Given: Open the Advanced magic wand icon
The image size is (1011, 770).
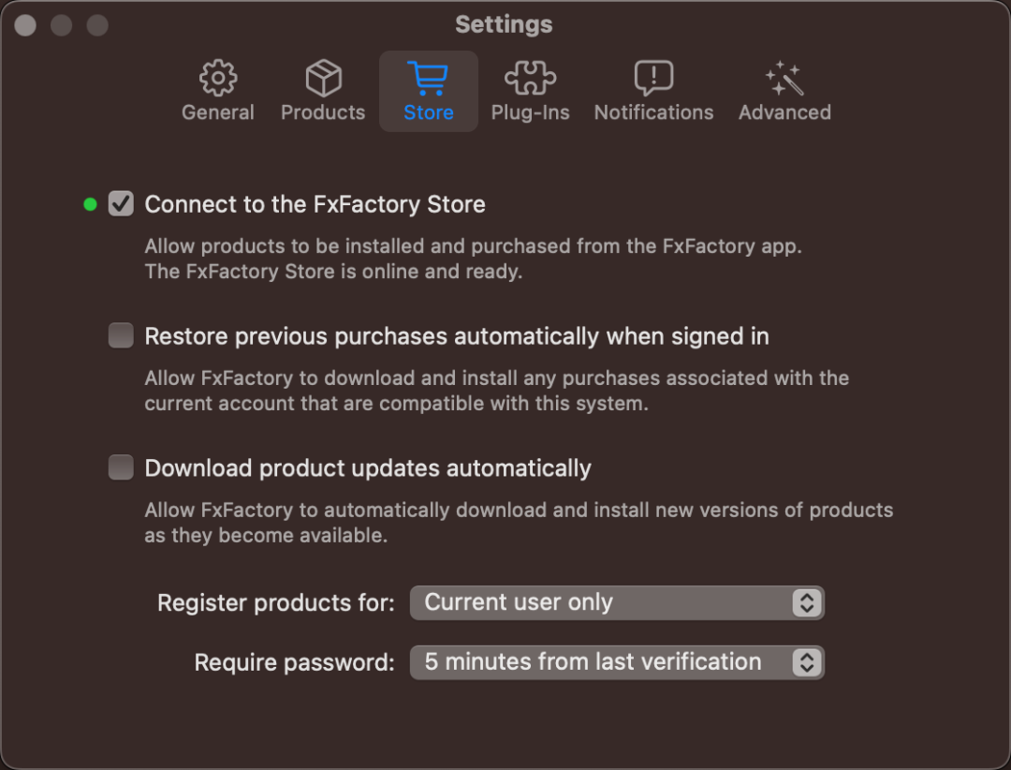Looking at the screenshot, I should (784, 78).
